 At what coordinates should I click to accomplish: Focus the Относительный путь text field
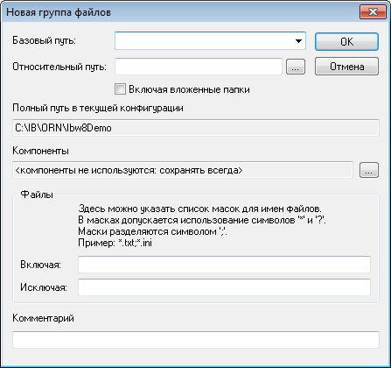click(199, 67)
